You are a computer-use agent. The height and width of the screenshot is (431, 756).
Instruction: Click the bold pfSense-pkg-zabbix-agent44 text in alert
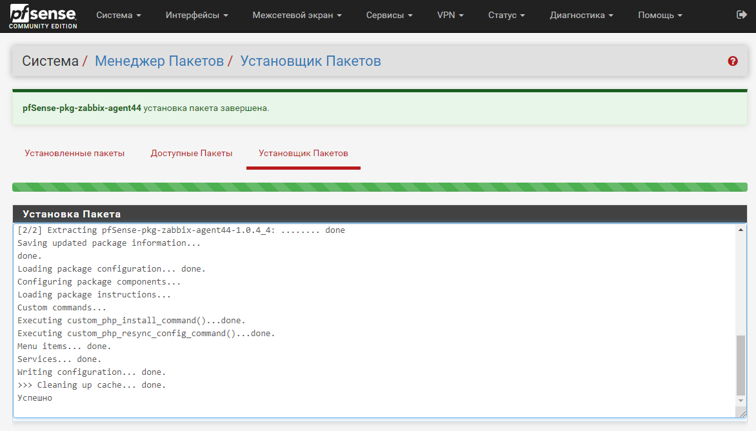82,108
